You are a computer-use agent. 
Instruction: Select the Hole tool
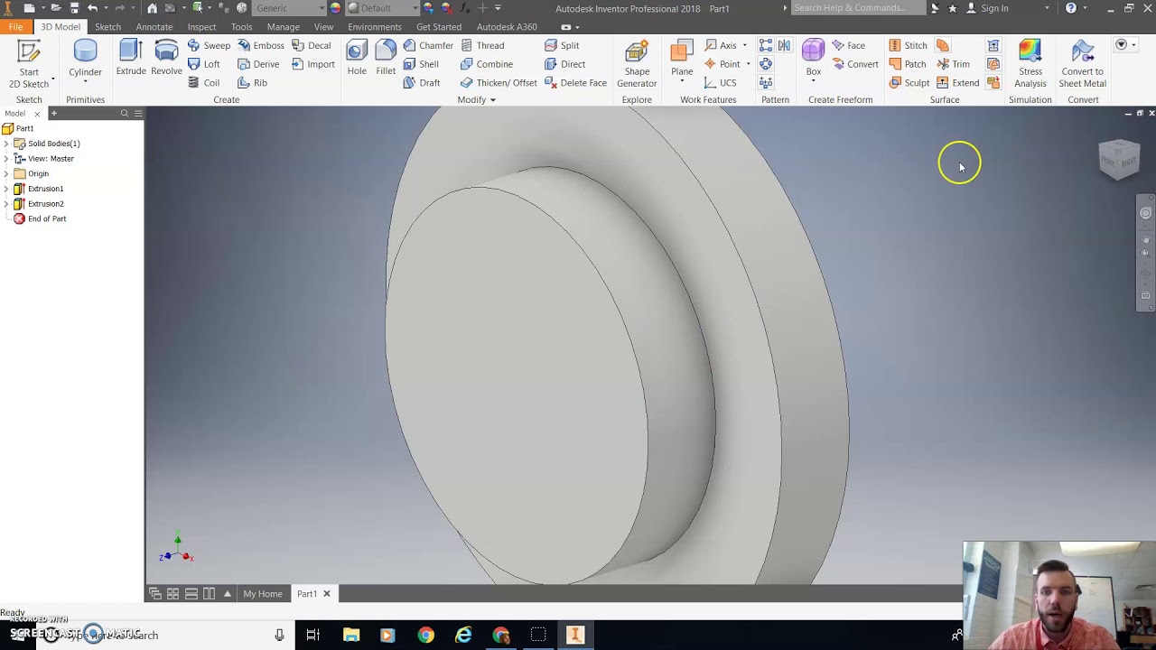click(x=357, y=58)
